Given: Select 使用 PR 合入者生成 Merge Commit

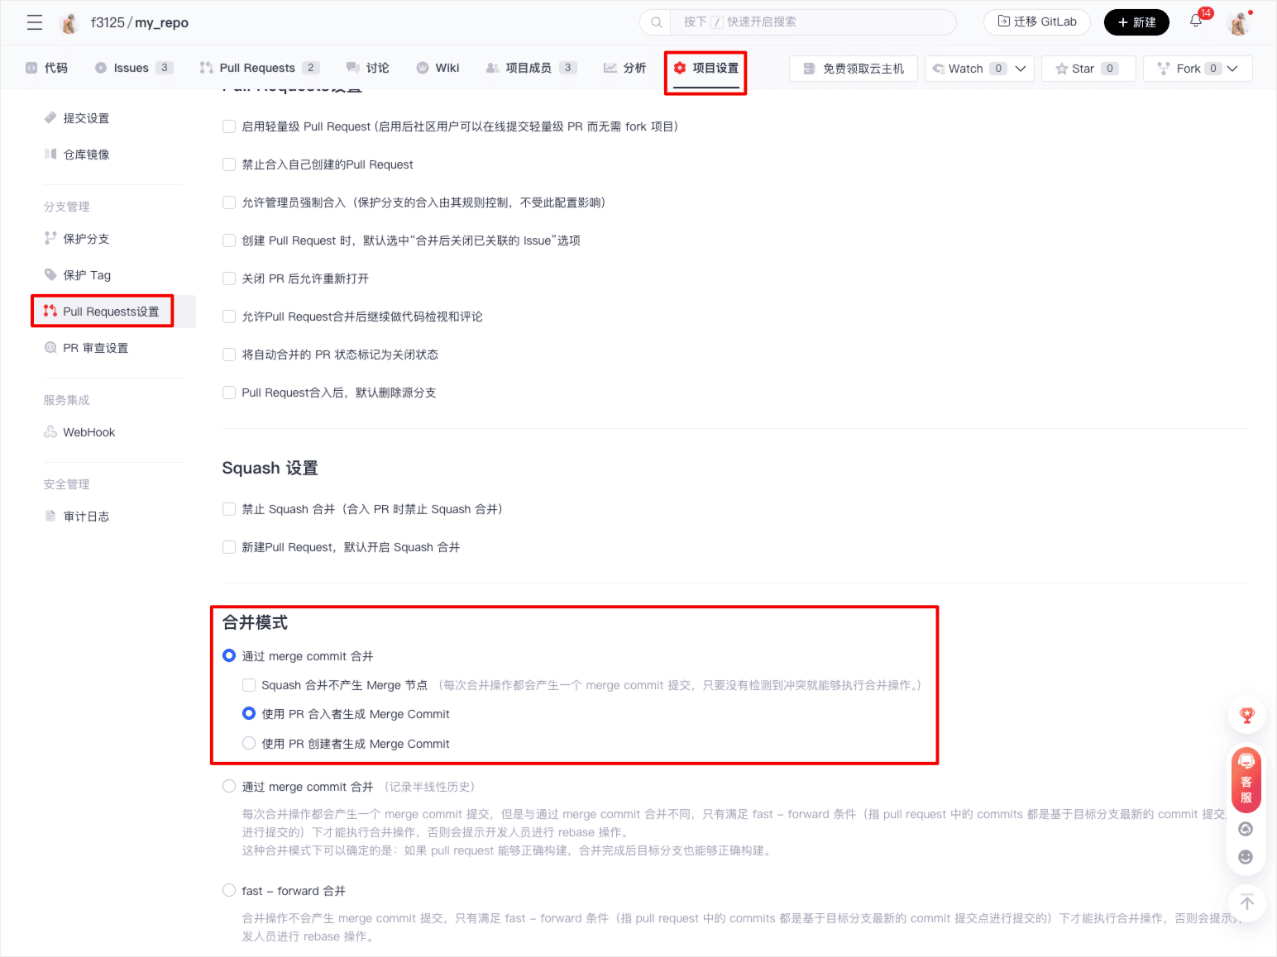Looking at the screenshot, I should click(x=249, y=713).
